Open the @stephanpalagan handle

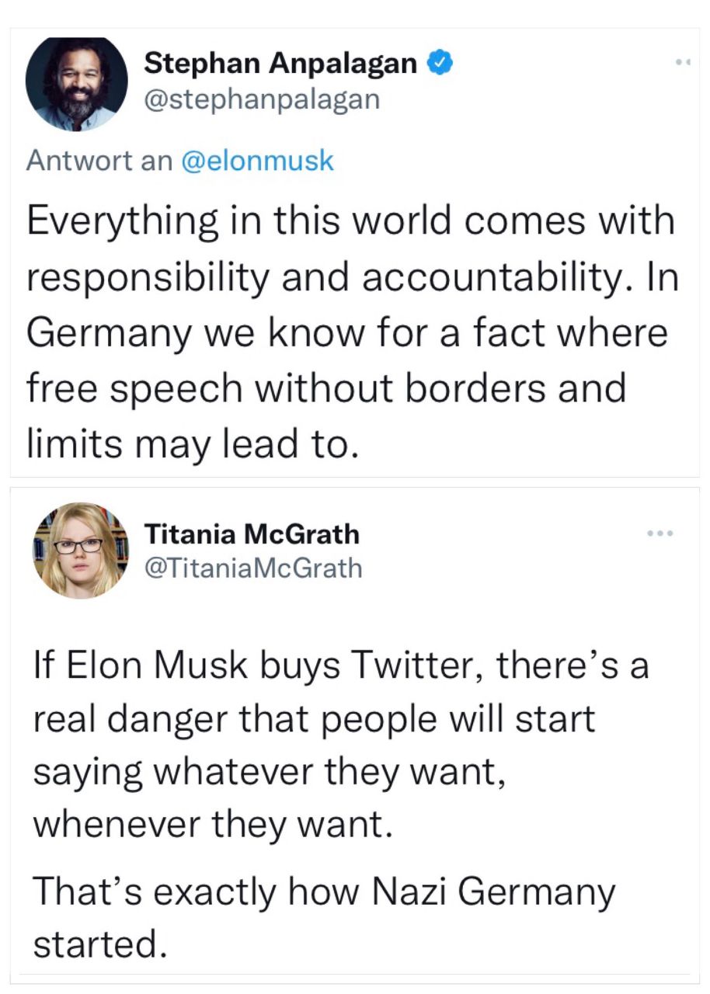[x=262, y=99]
